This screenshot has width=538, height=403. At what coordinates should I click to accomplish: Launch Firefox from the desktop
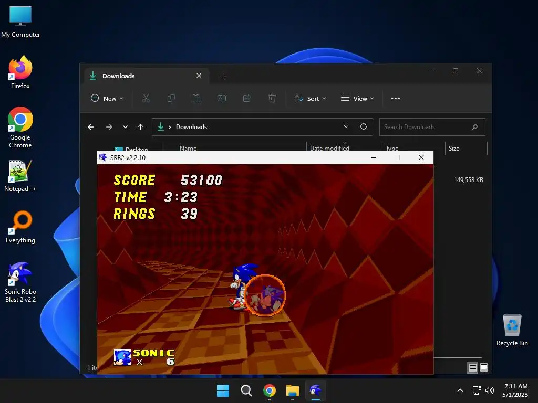pyautogui.click(x=20, y=72)
